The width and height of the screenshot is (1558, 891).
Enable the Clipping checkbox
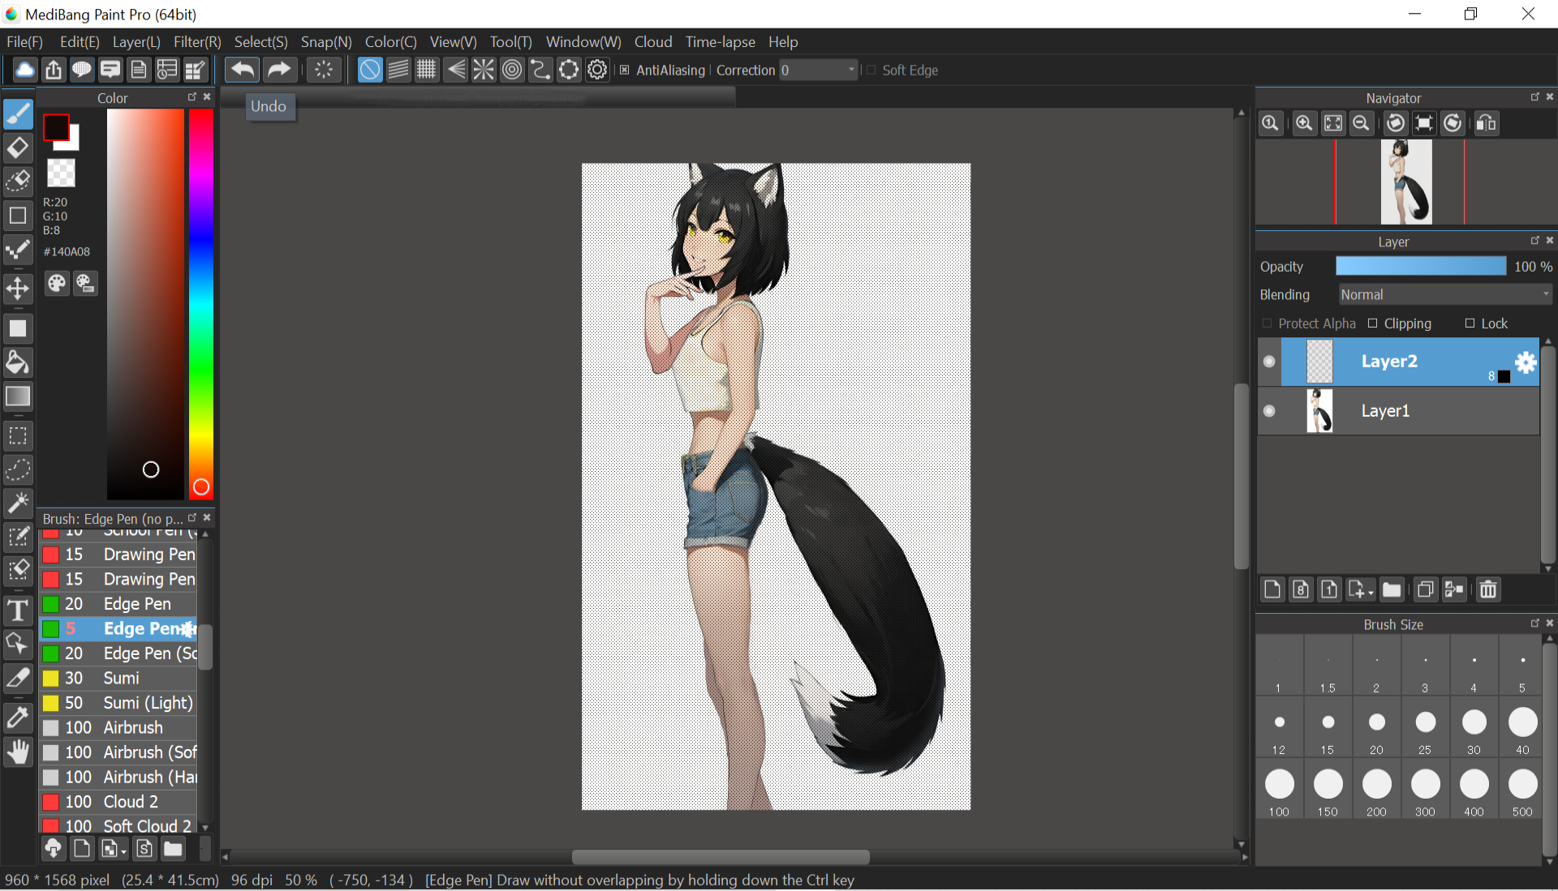click(x=1373, y=323)
